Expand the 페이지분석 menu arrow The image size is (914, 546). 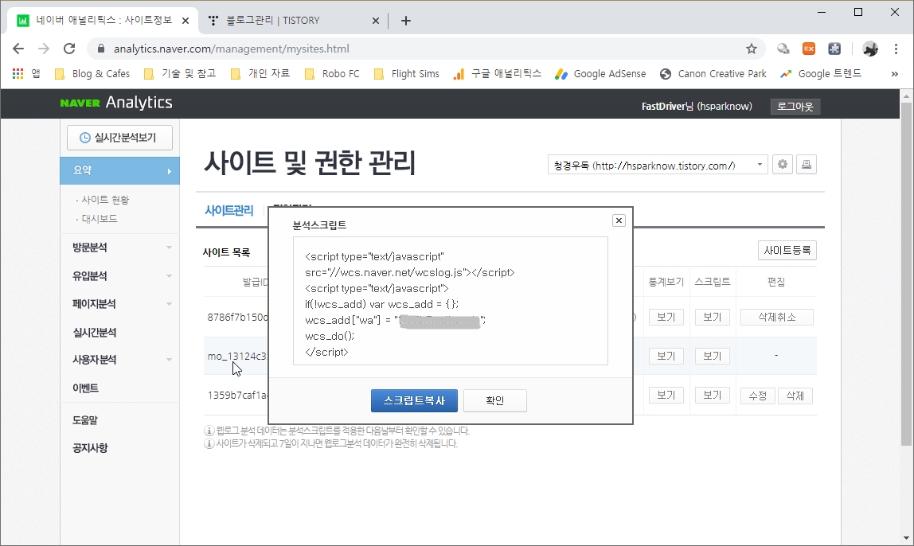(x=169, y=303)
